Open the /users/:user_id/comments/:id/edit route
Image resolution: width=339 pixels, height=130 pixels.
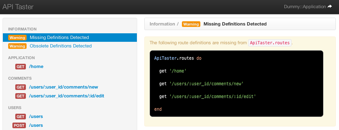tap(67, 96)
